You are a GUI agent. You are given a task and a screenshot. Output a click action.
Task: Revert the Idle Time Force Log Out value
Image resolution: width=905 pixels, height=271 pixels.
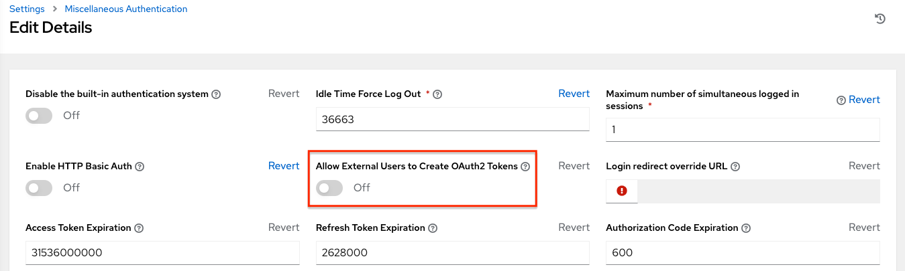(574, 94)
